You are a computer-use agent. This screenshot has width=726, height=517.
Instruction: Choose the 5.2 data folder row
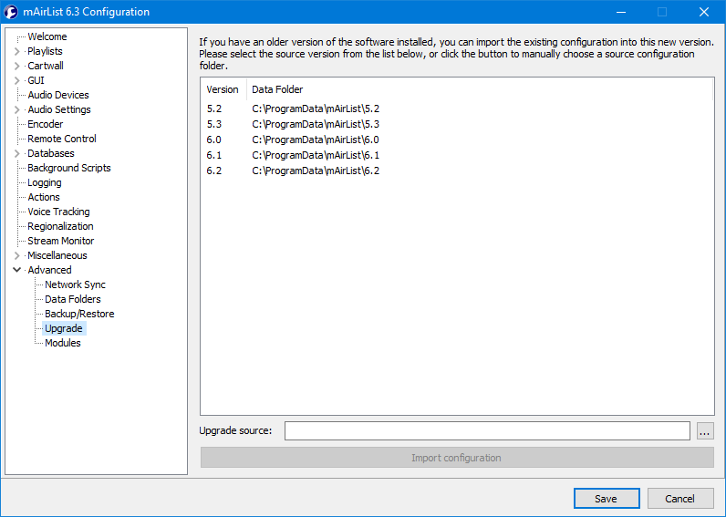click(315, 109)
